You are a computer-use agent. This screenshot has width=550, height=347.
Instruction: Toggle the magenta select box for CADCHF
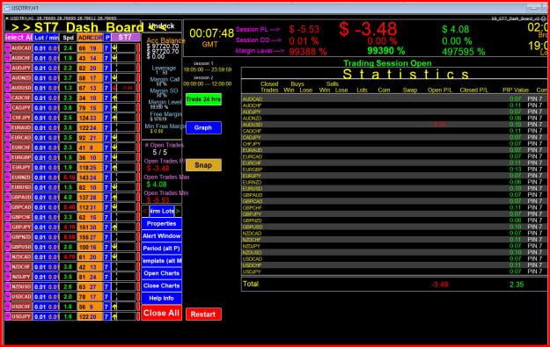click(8, 98)
